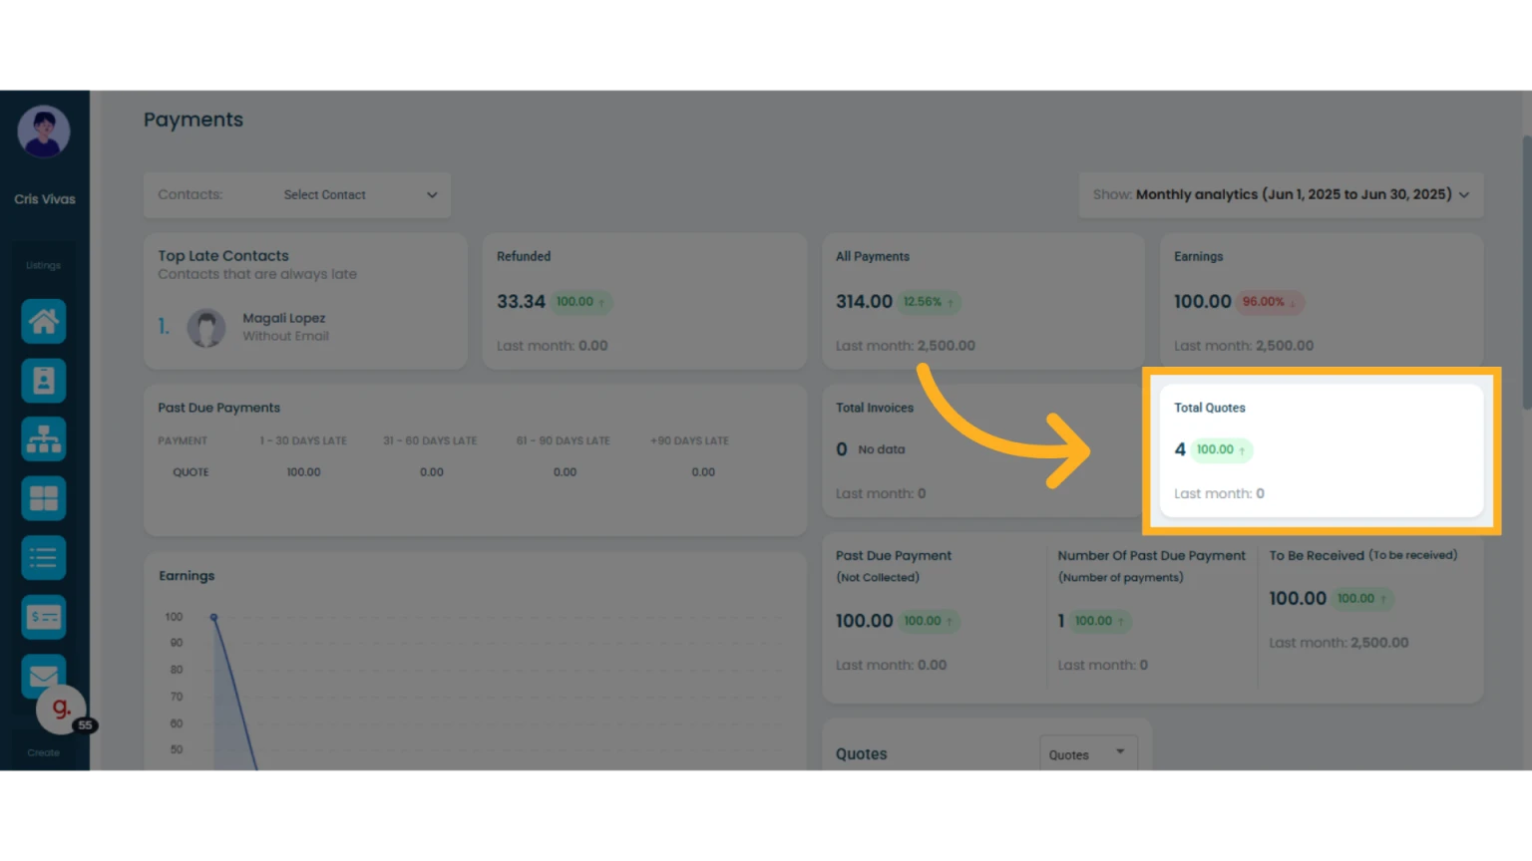The width and height of the screenshot is (1532, 861).
Task: Click the Refunded amount 33.34
Action: 521,301
